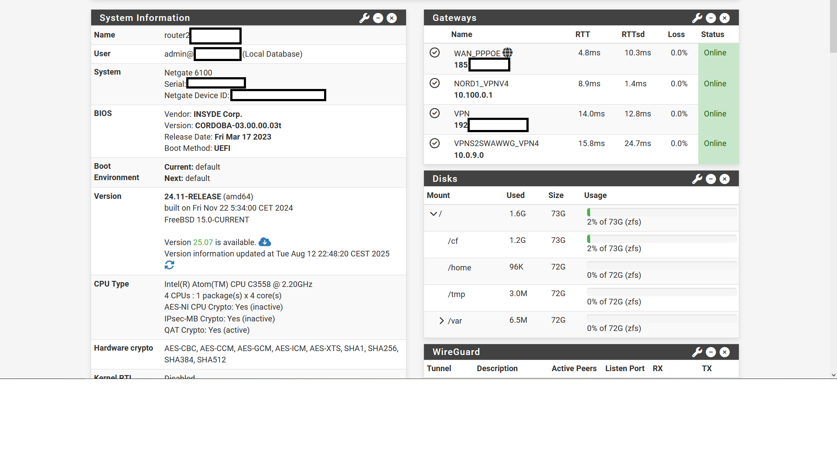This screenshot has width=837, height=454.
Task: Minimize the System Information widget
Action: 378,18
